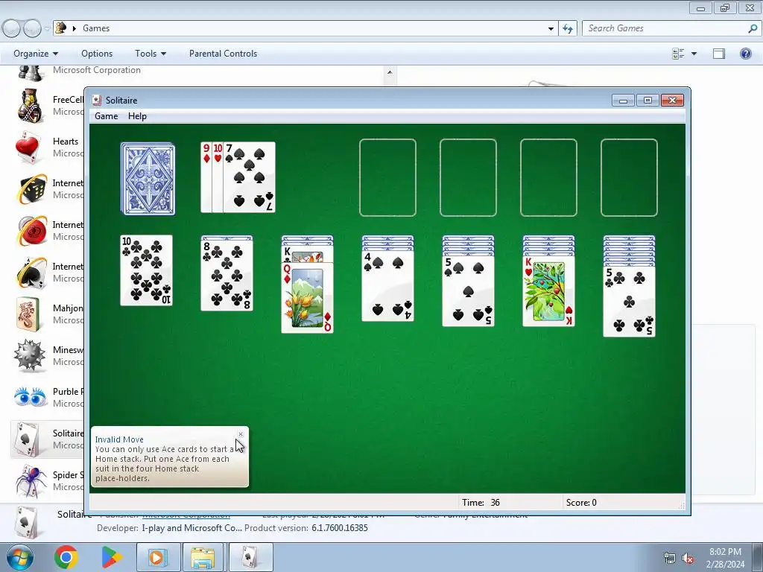Open the Tools dropdown in Games explorer

[151, 54]
